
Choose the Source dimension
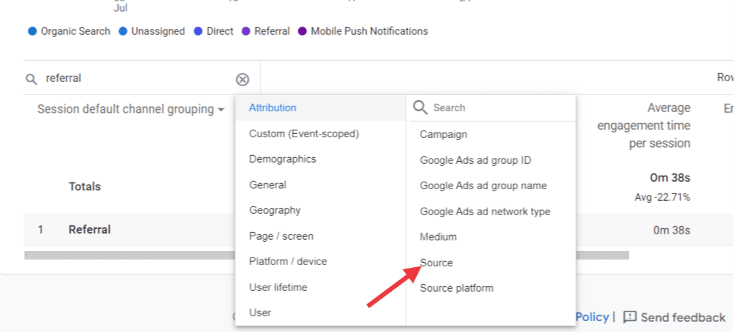point(491,263)
